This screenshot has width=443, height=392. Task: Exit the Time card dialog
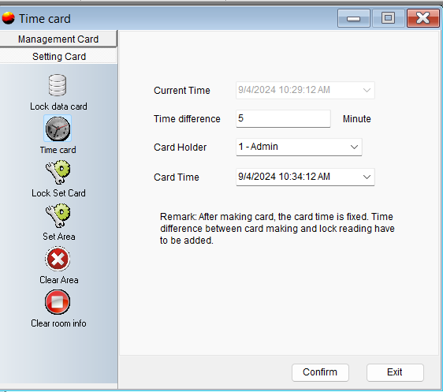(395, 372)
